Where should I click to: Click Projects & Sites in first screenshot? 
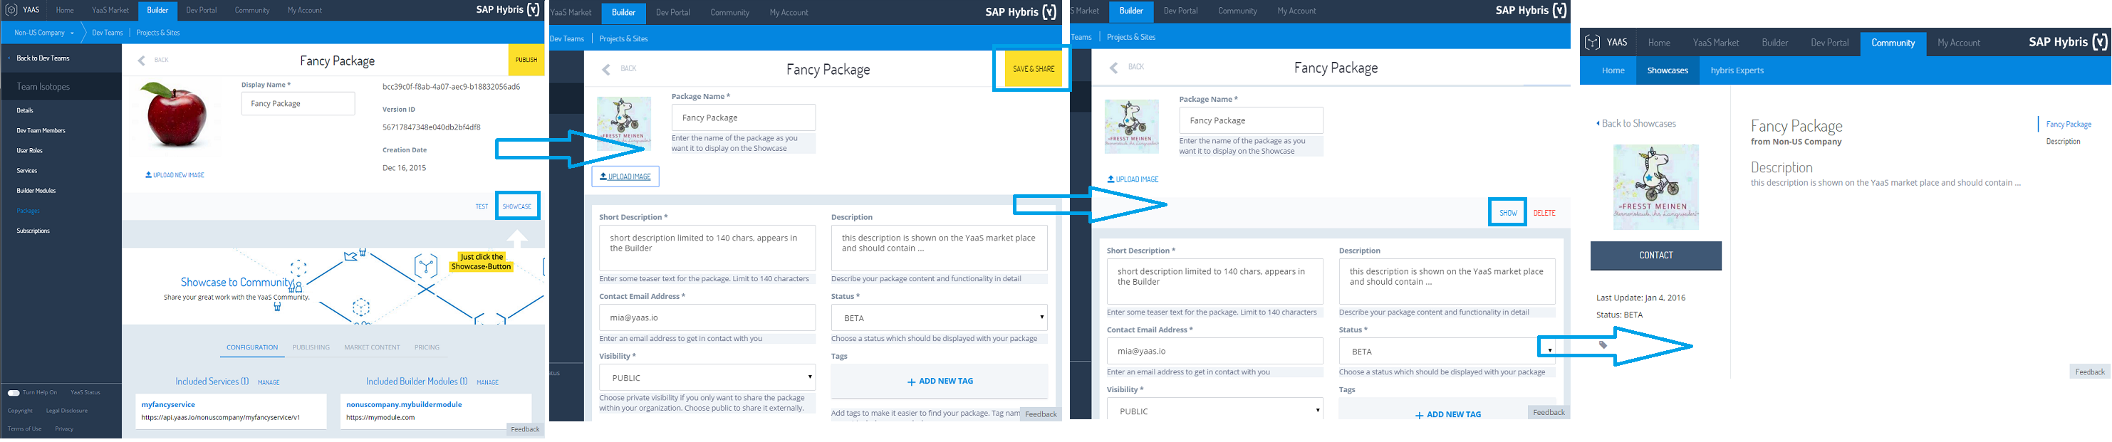coord(158,33)
